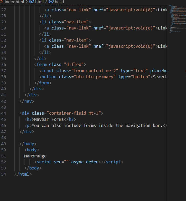Click line number 27 in gutter
The height and width of the screenshot is (201, 186).
(4, 10)
